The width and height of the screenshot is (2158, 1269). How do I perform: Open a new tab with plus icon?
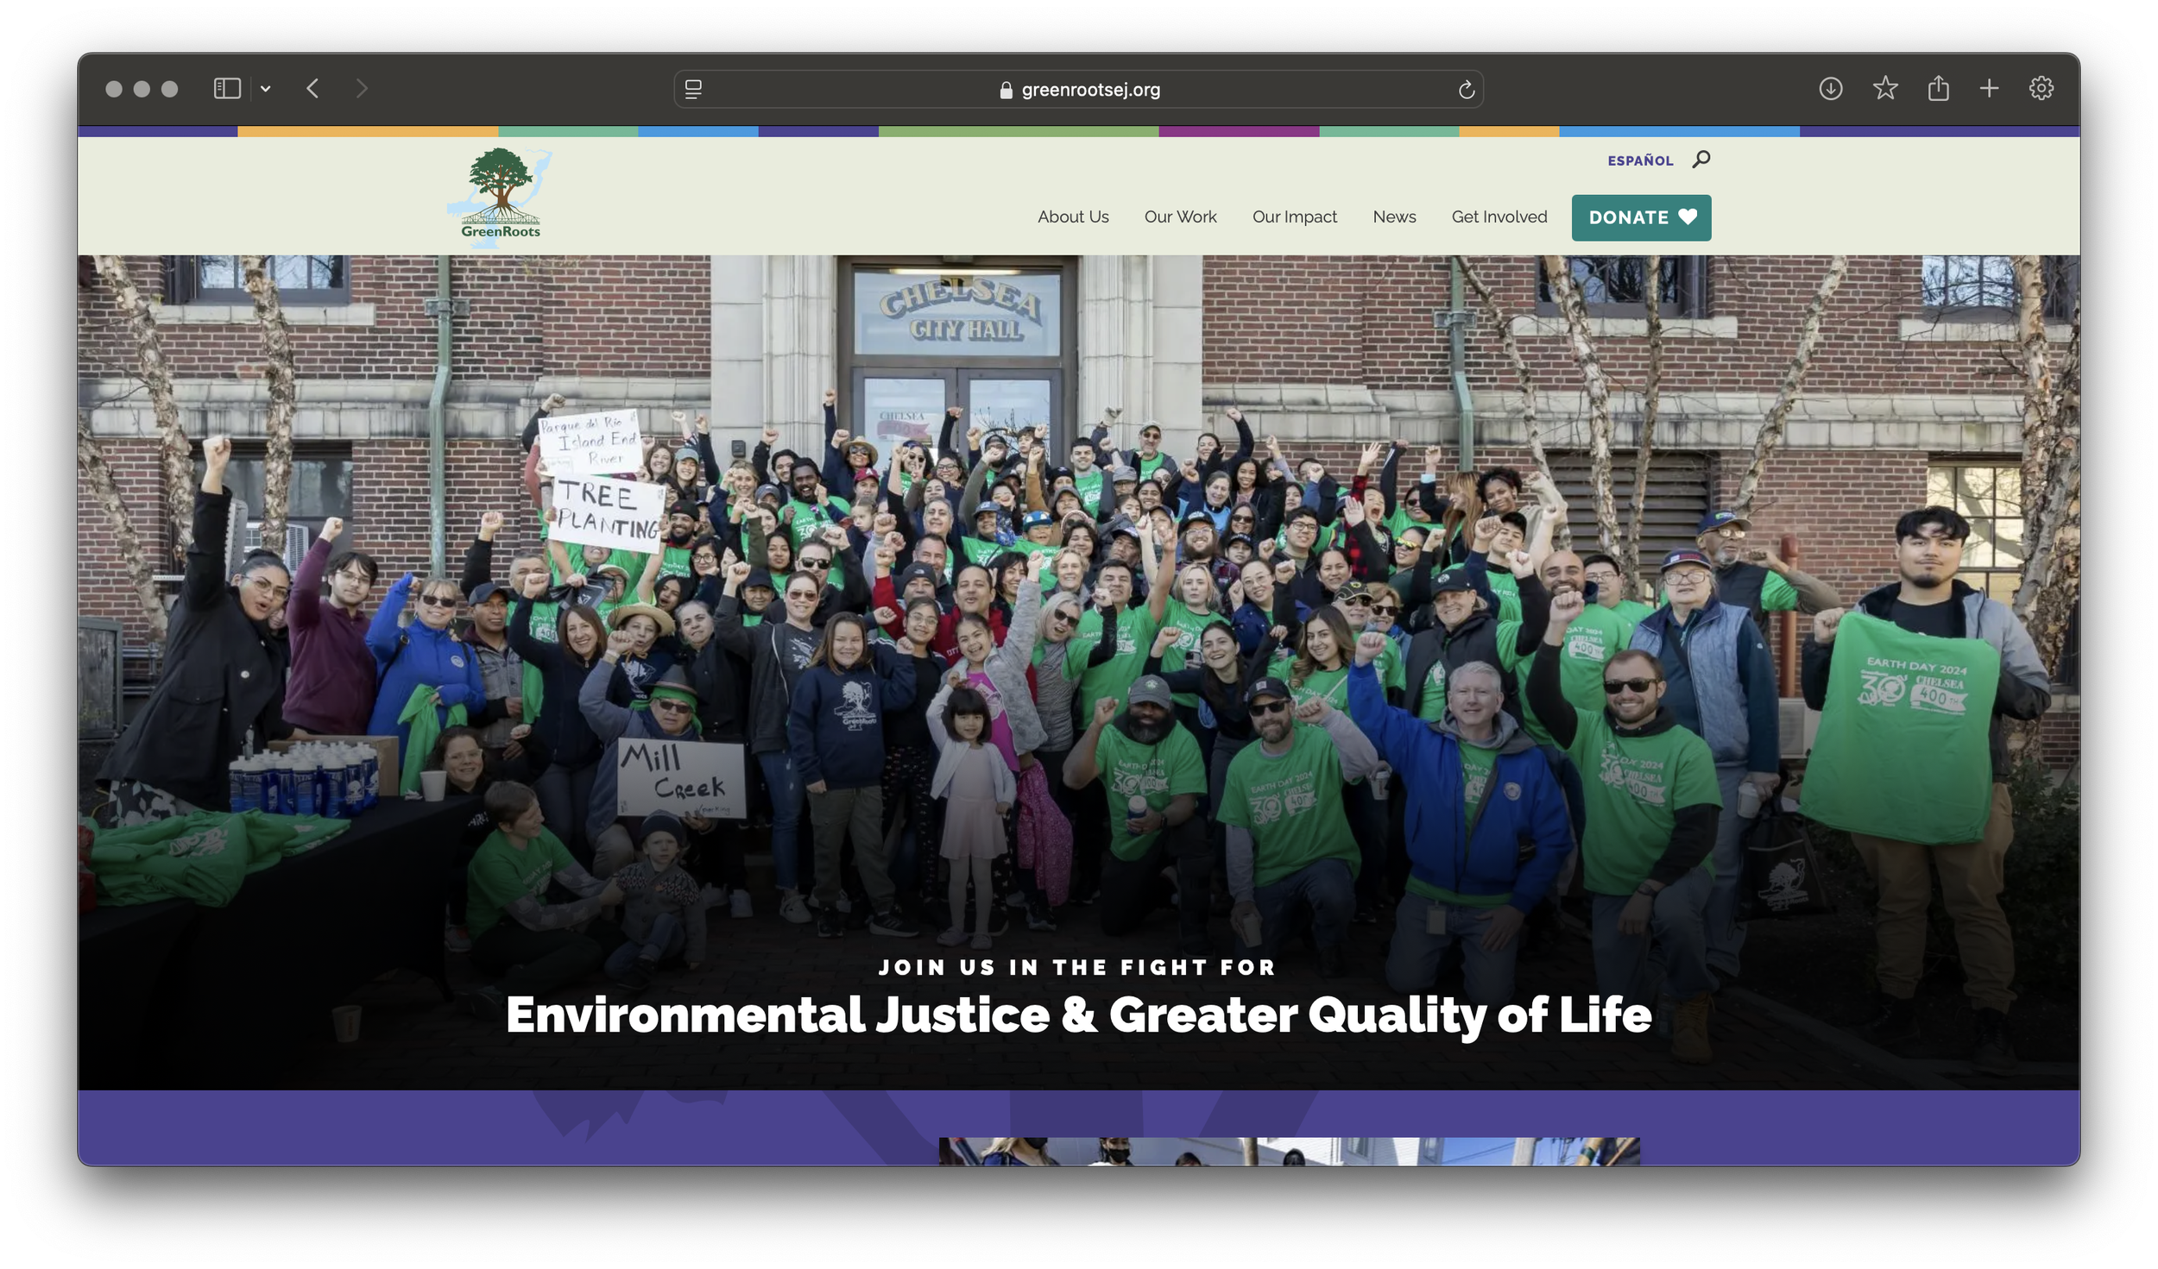click(1989, 89)
